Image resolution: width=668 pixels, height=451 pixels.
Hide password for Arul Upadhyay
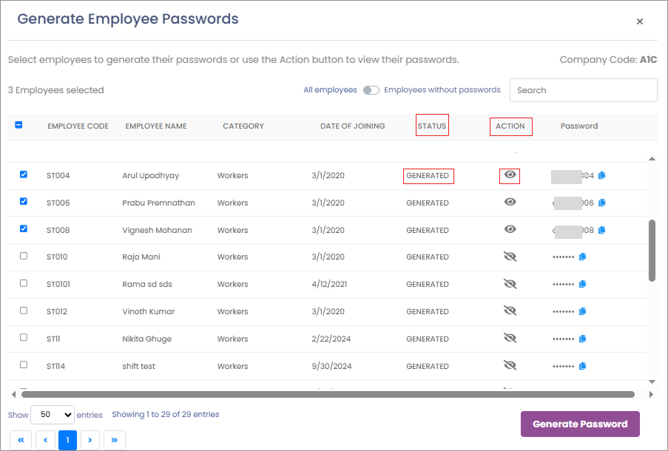click(x=510, y=175)
